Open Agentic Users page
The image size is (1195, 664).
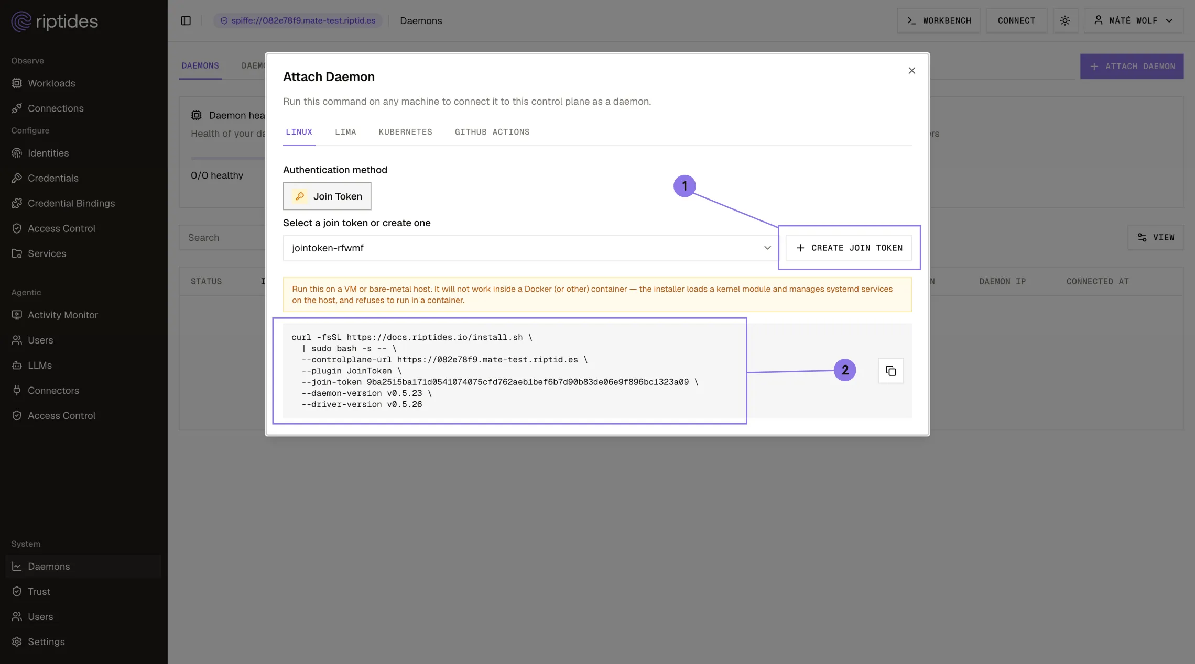[40, 340]
